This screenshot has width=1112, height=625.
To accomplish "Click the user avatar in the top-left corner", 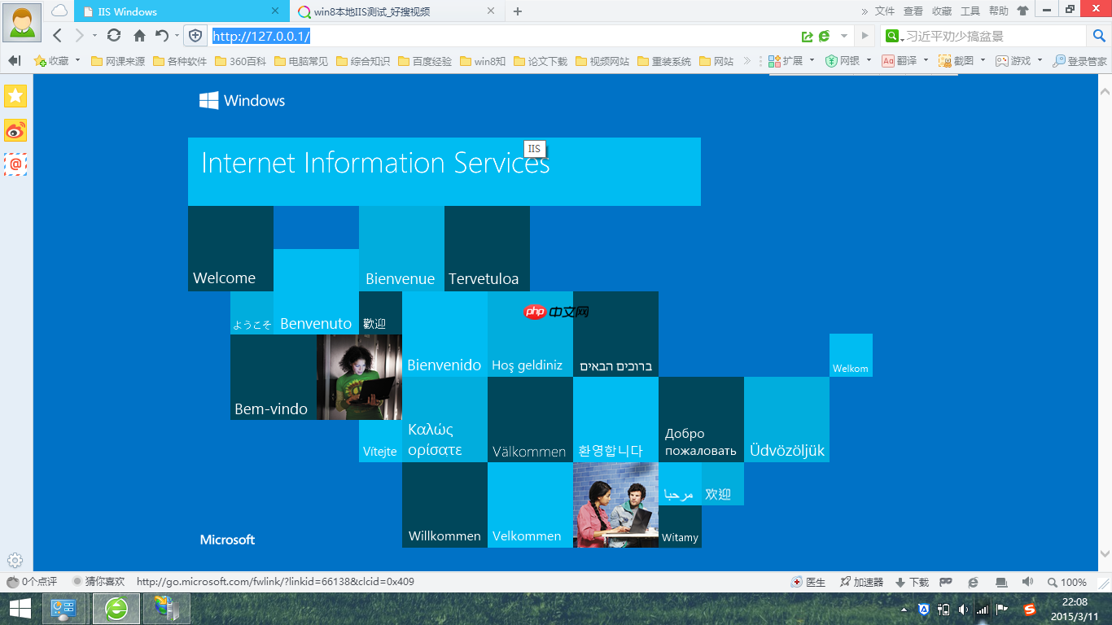I will pyautogui.click(x=21, y=22).
